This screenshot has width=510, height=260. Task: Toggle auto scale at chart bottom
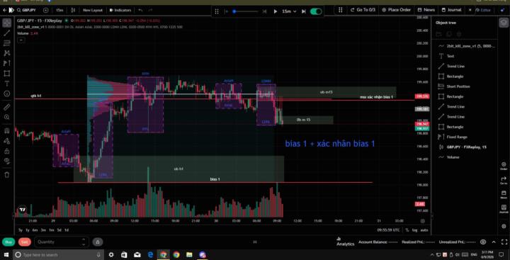point(424,230)
